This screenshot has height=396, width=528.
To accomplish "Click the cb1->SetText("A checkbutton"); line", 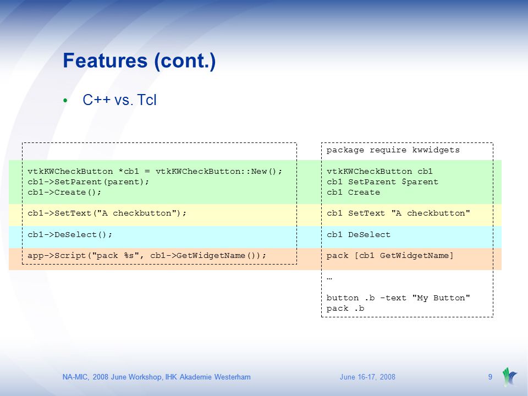I will 107,213.
